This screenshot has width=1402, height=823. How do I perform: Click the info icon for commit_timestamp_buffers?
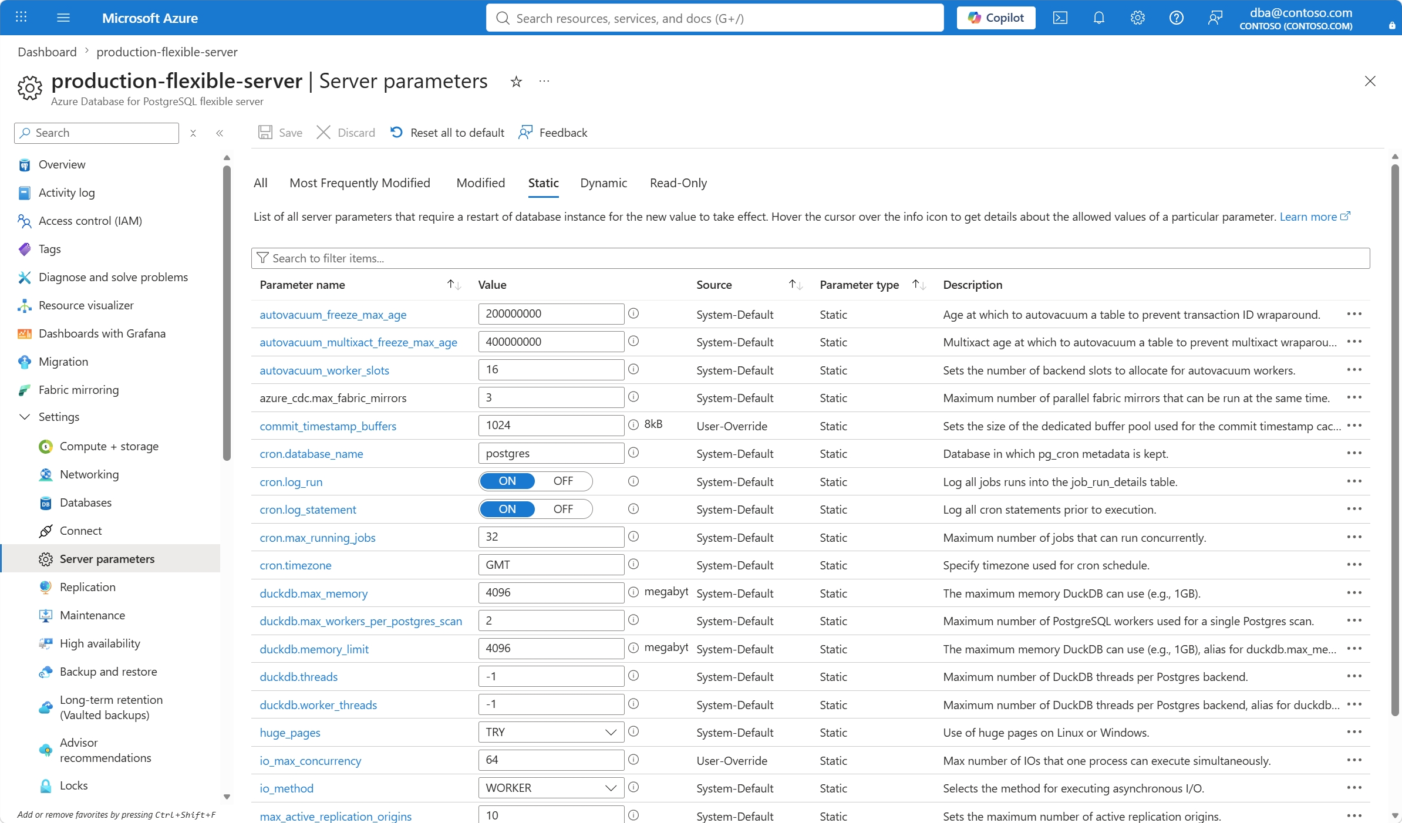(x=633, y=424)
